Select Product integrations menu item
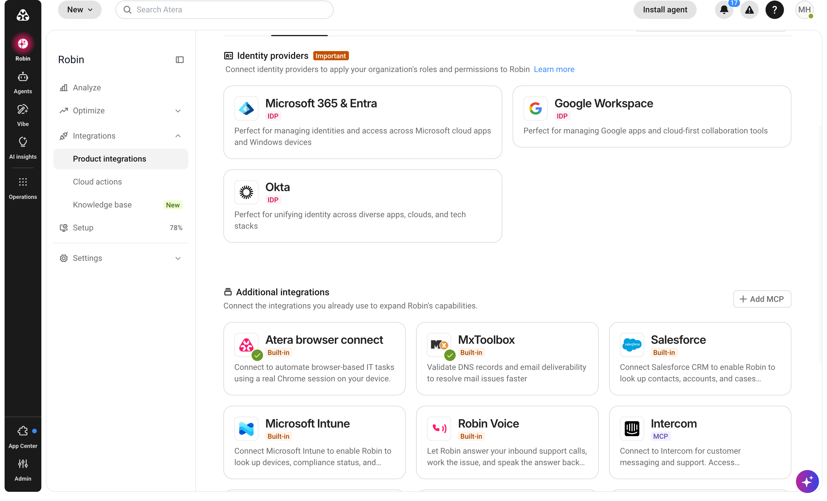Screen dimensions: 827x501 [x=121, y=159]
